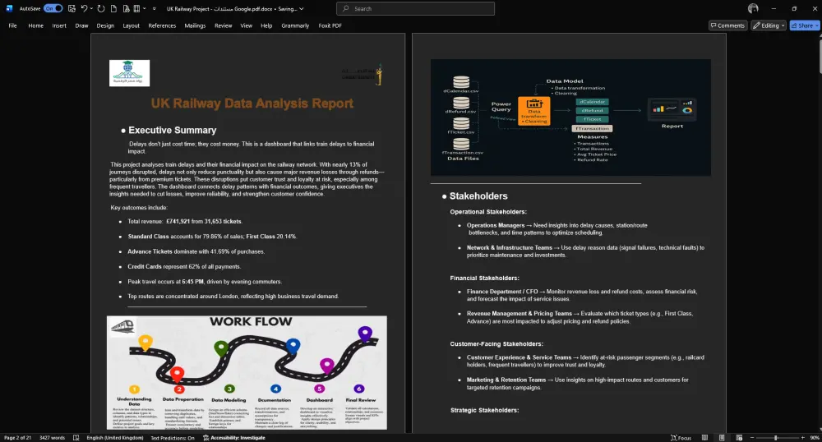Click into the Search box
822x442 pixels.
pos(415,8)
